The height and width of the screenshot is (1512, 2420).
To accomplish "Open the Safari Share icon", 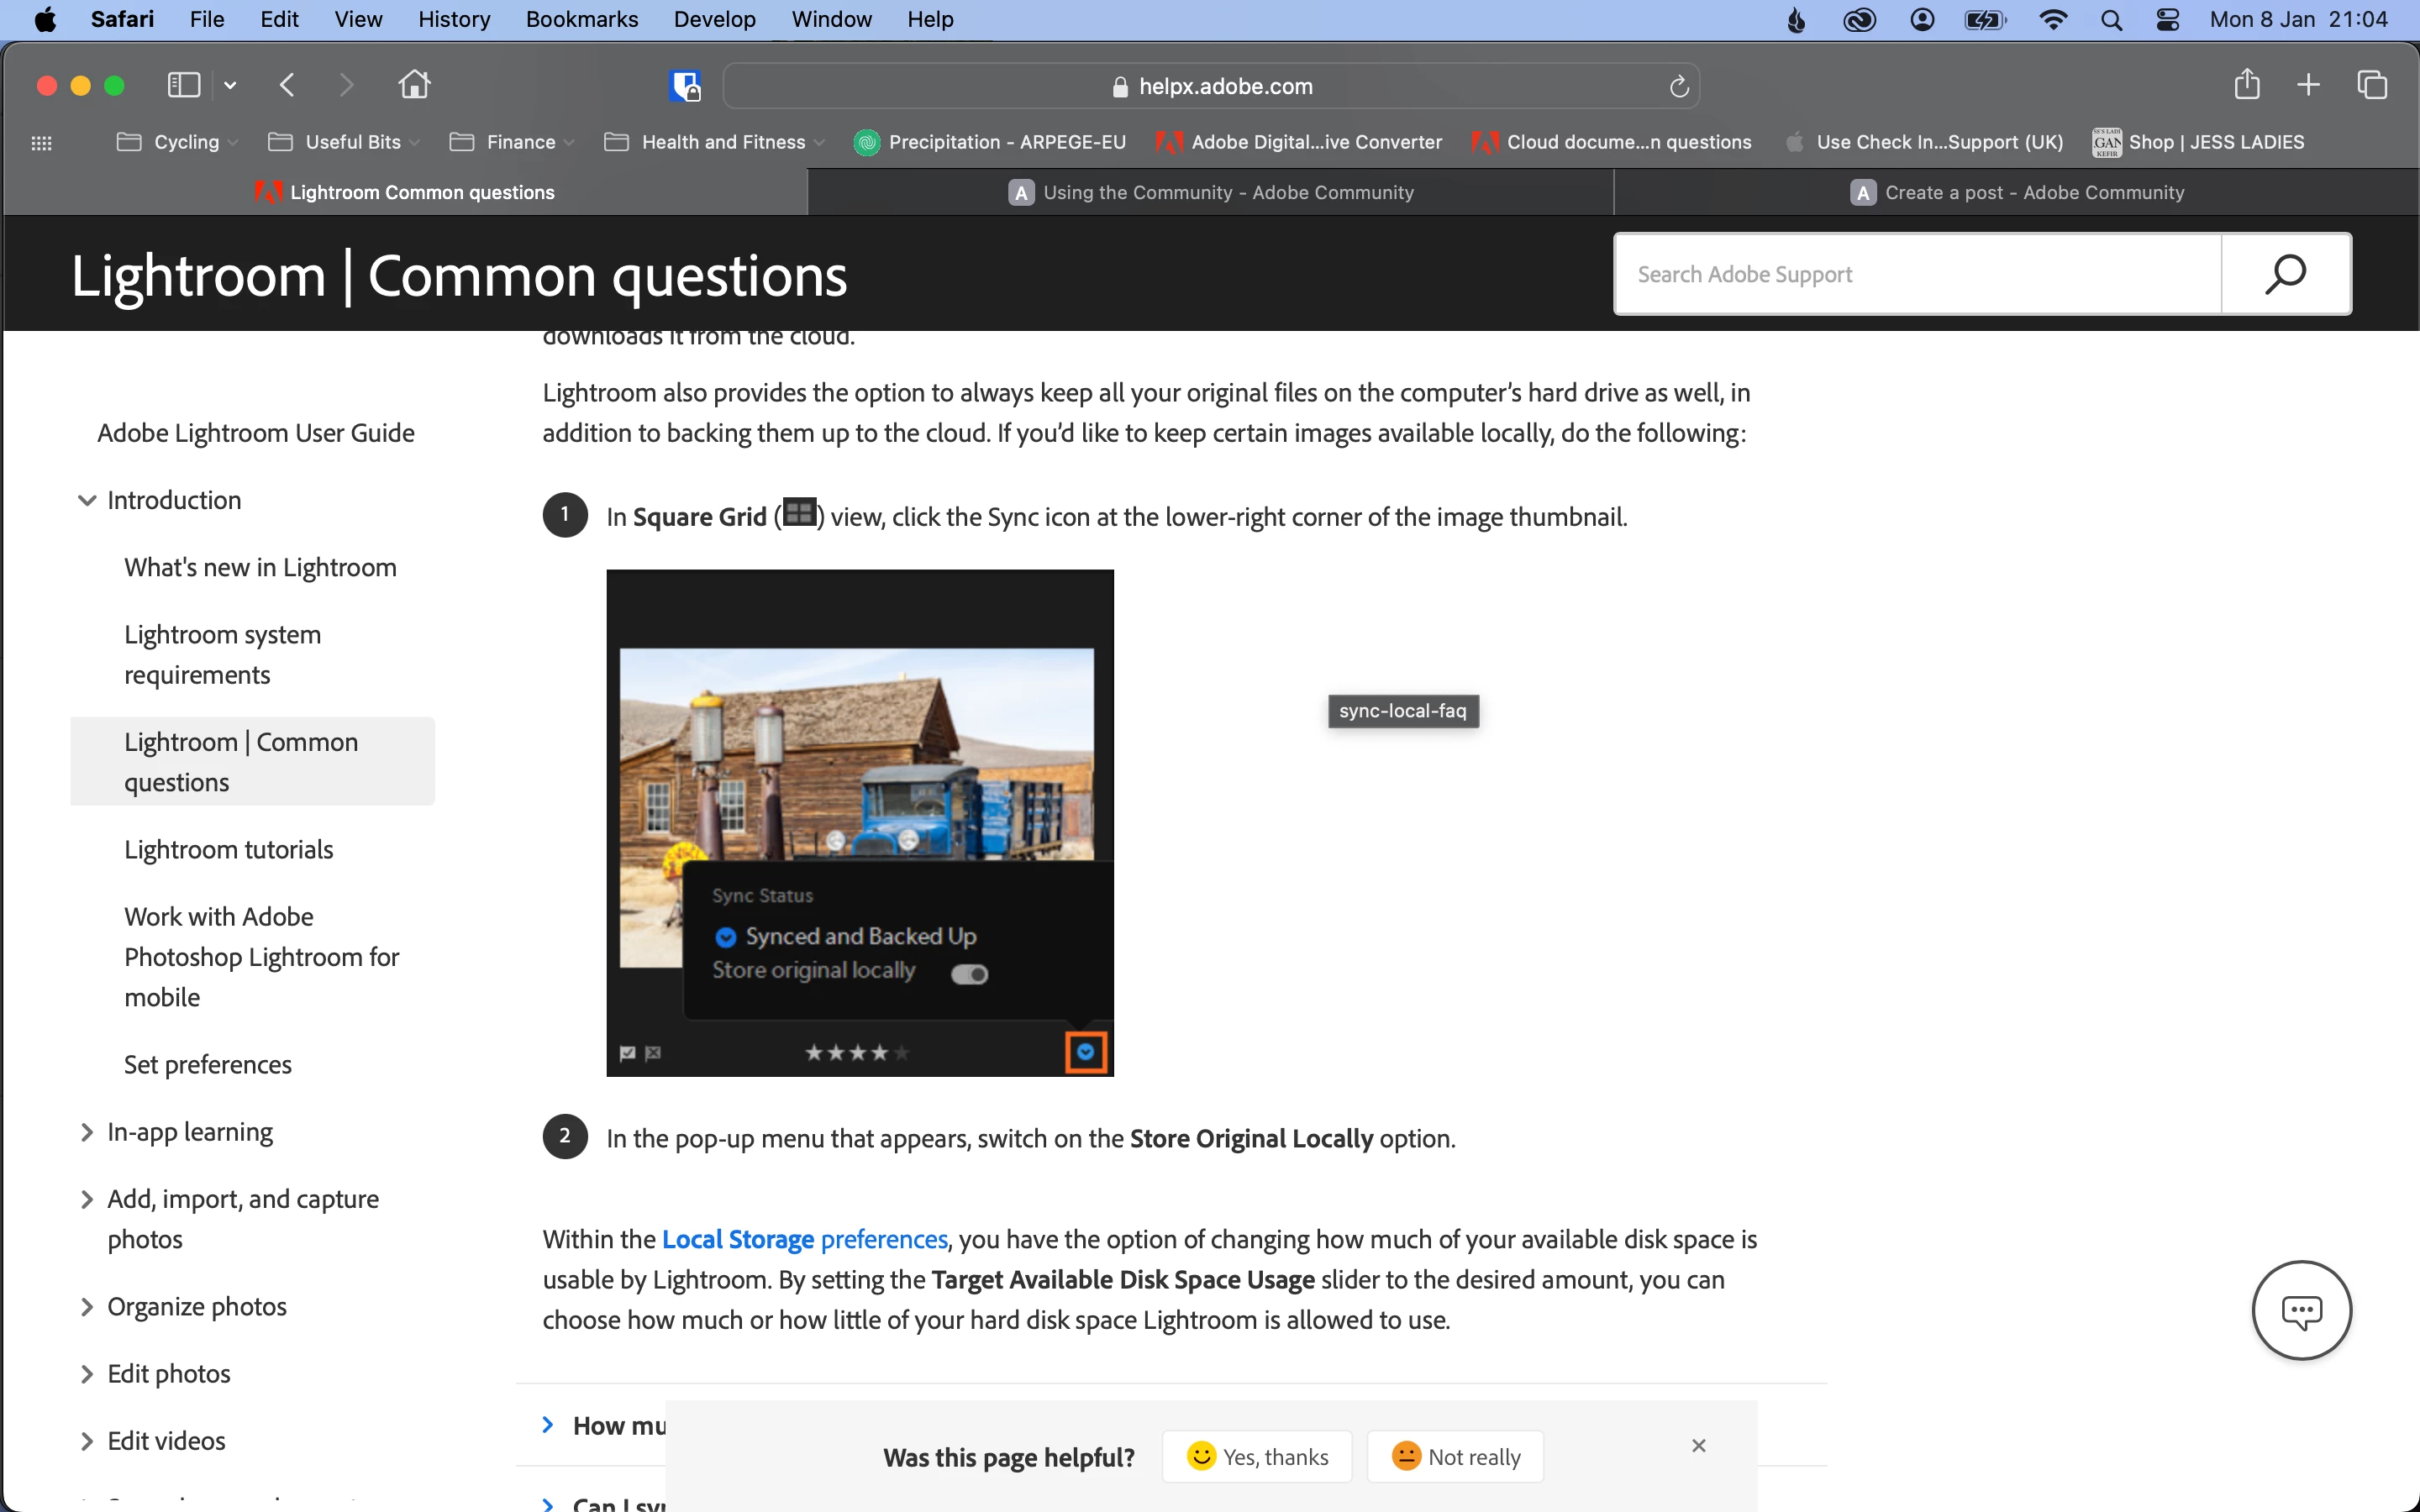I will (x=2246, y=85).
